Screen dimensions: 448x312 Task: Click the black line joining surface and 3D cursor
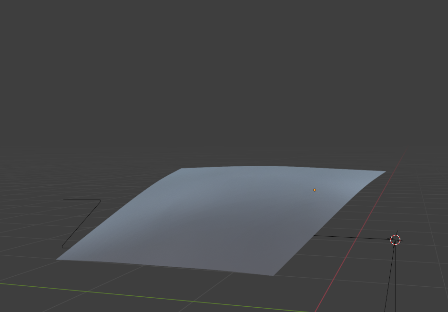[353, 237]
